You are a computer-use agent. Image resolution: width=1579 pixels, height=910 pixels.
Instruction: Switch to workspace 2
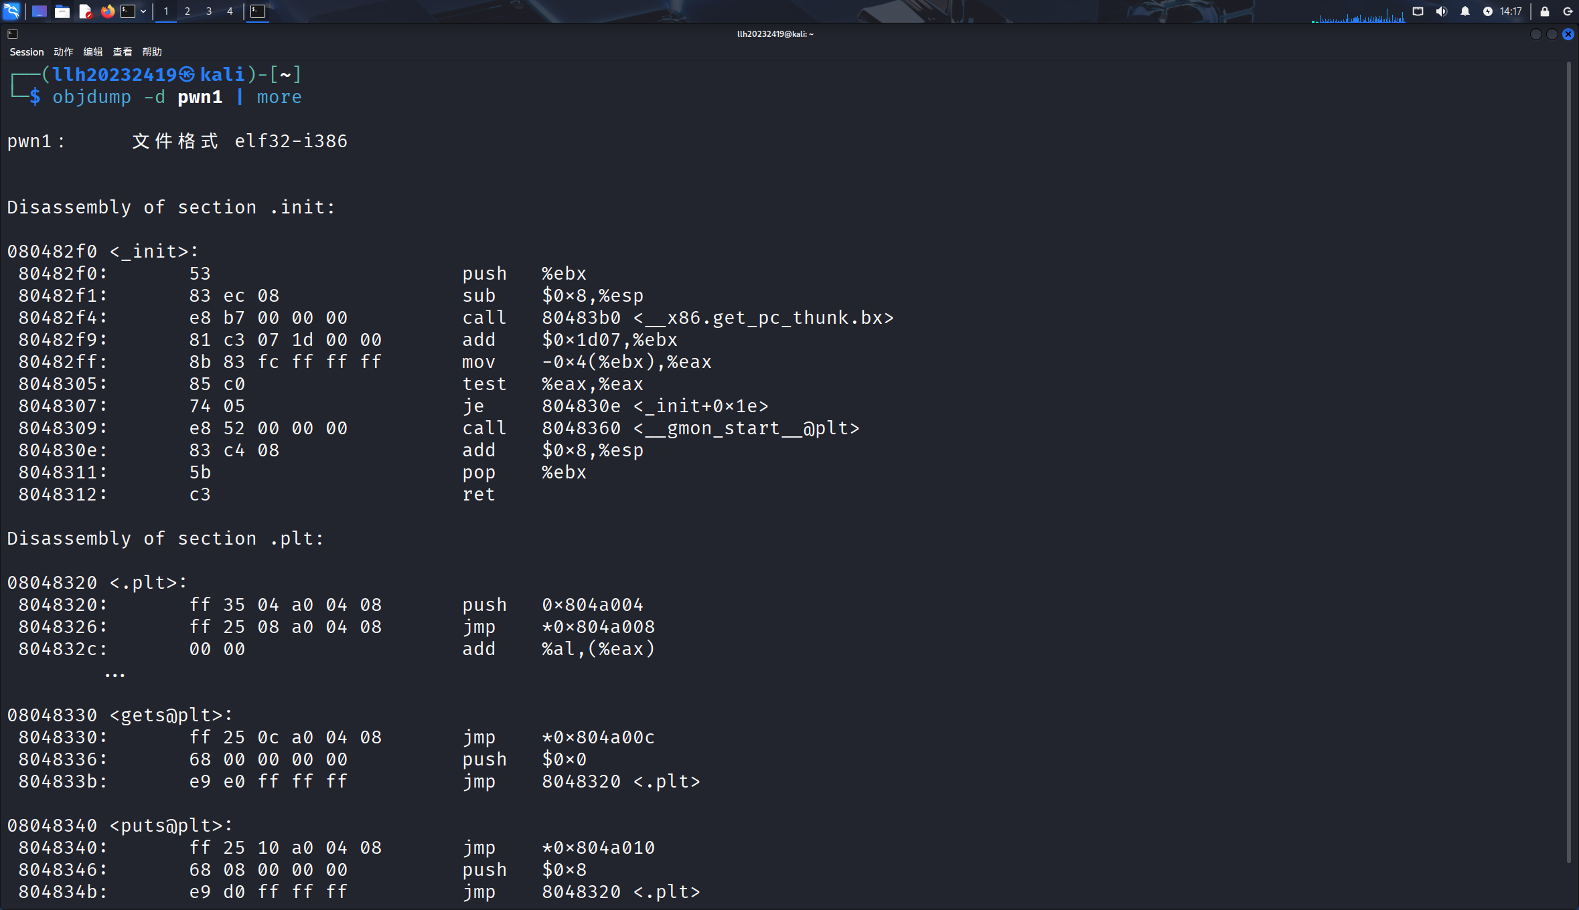(x=187, y=11)
